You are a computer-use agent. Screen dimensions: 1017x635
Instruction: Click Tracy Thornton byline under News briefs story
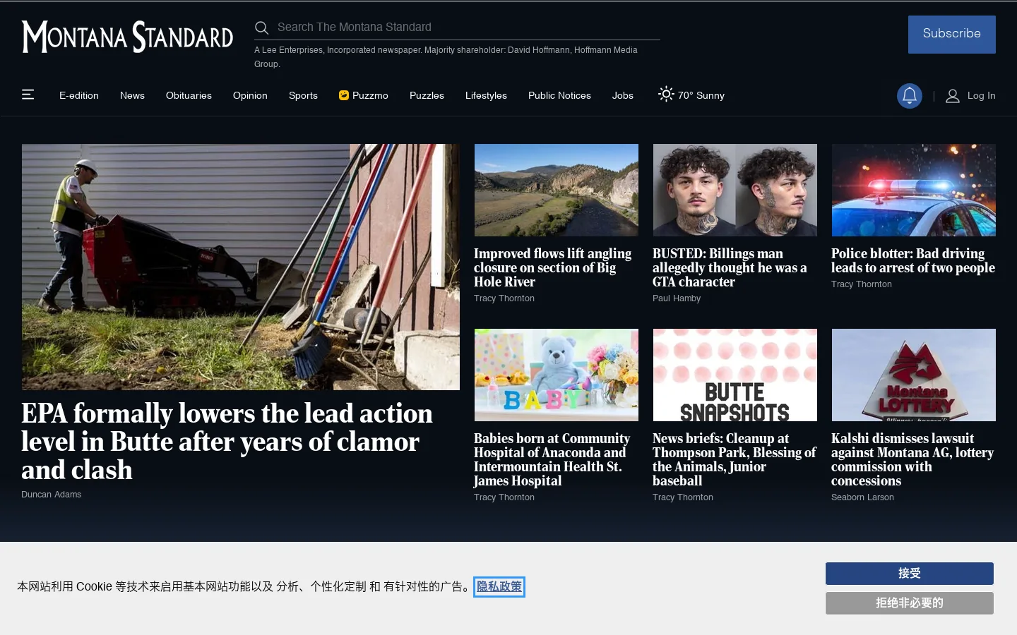point(682,497)
